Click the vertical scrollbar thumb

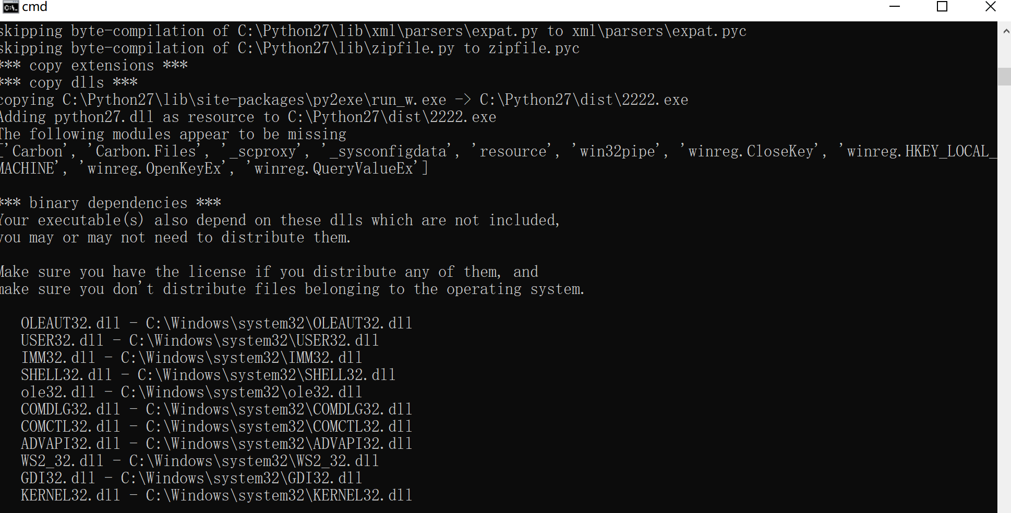(1005, 77)
